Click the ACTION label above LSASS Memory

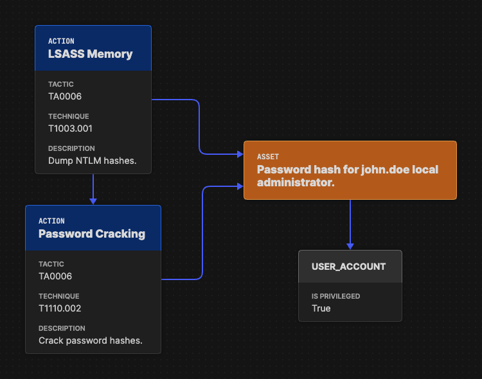(x=61, y=41)
